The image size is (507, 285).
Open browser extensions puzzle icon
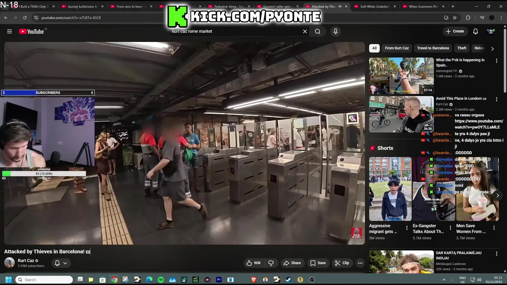click(468, 17)
